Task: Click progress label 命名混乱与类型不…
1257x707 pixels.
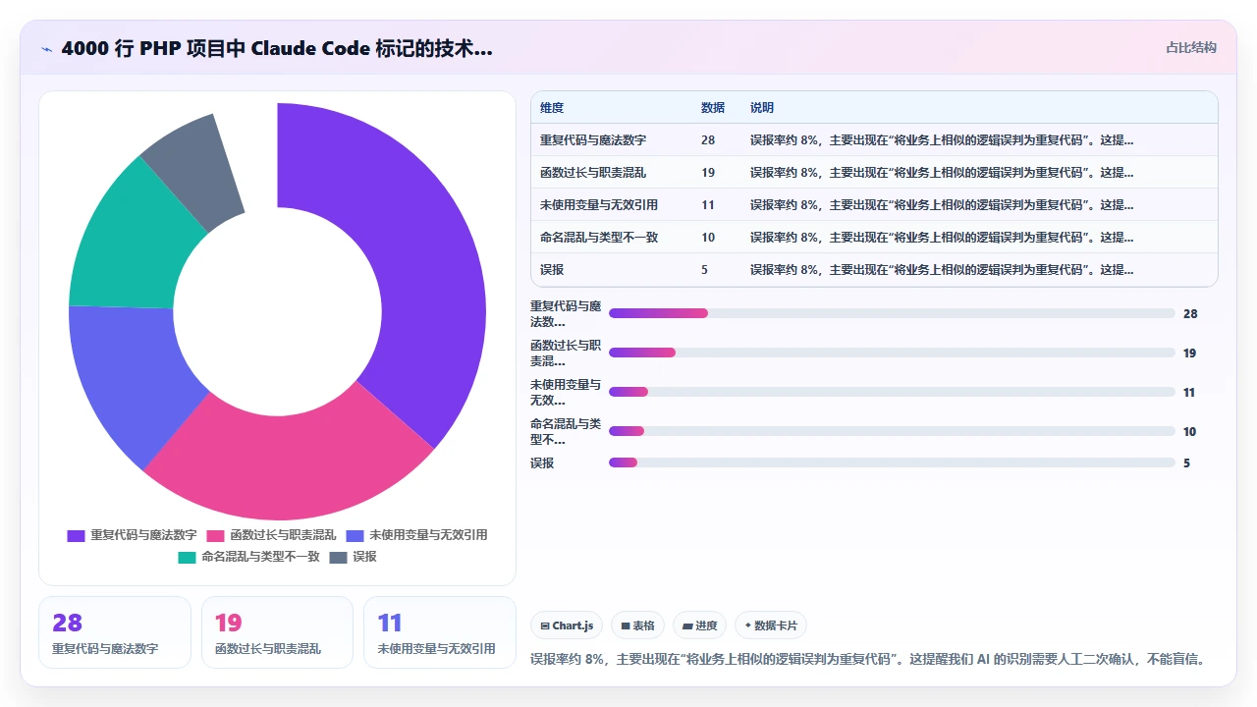Action: coord(566,431)
